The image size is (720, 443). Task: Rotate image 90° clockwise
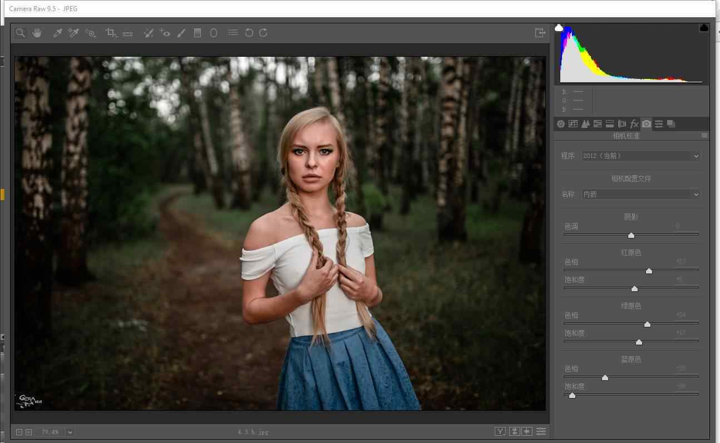click(x=263, y=33)
